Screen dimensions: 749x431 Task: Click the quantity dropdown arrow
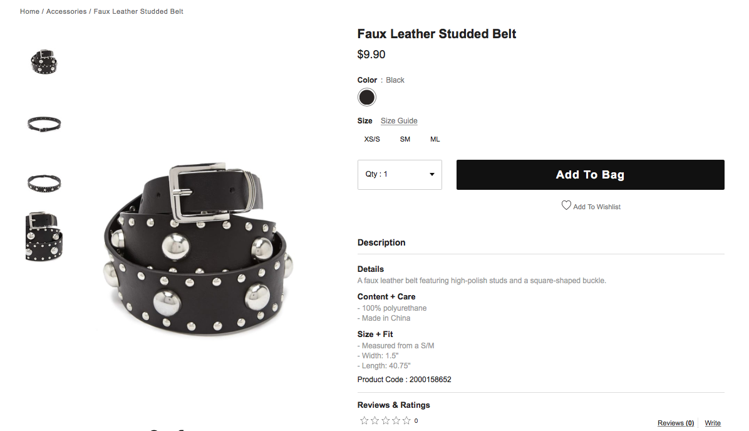pos(432,174)
